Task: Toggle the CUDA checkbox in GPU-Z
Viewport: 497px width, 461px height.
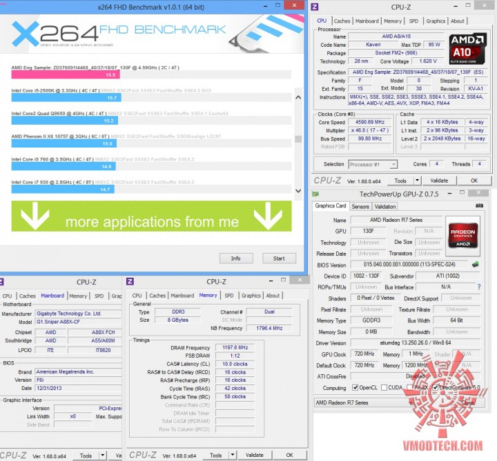Action: pyautogui.click(x=384, y=387)
